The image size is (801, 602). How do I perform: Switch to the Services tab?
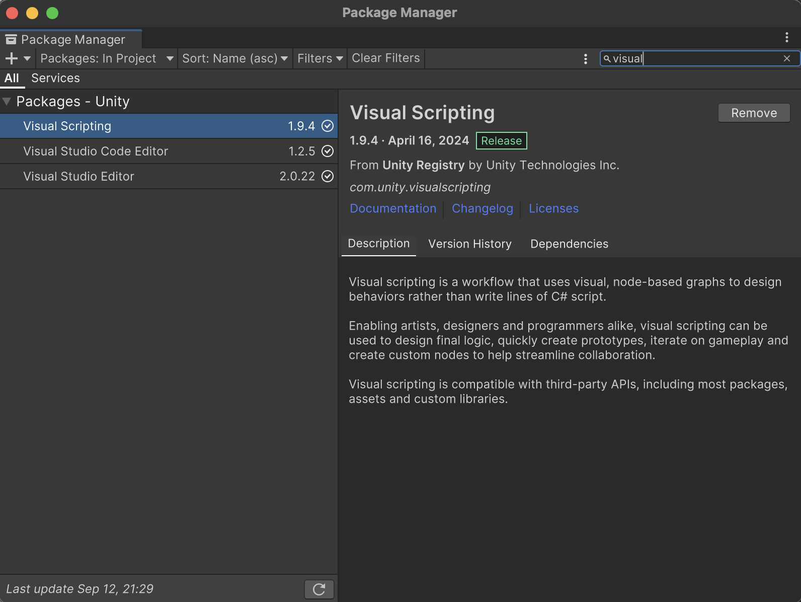click(55, 78)
